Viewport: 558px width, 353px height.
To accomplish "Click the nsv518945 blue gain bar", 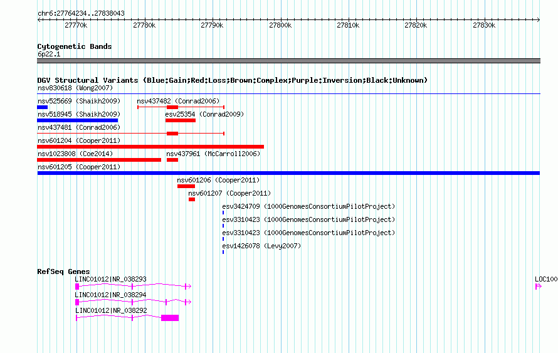I will click(78, 120).
